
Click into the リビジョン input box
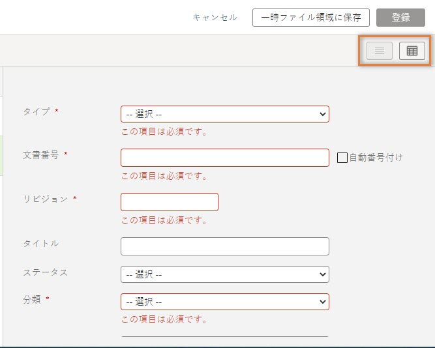pos(170,202)
